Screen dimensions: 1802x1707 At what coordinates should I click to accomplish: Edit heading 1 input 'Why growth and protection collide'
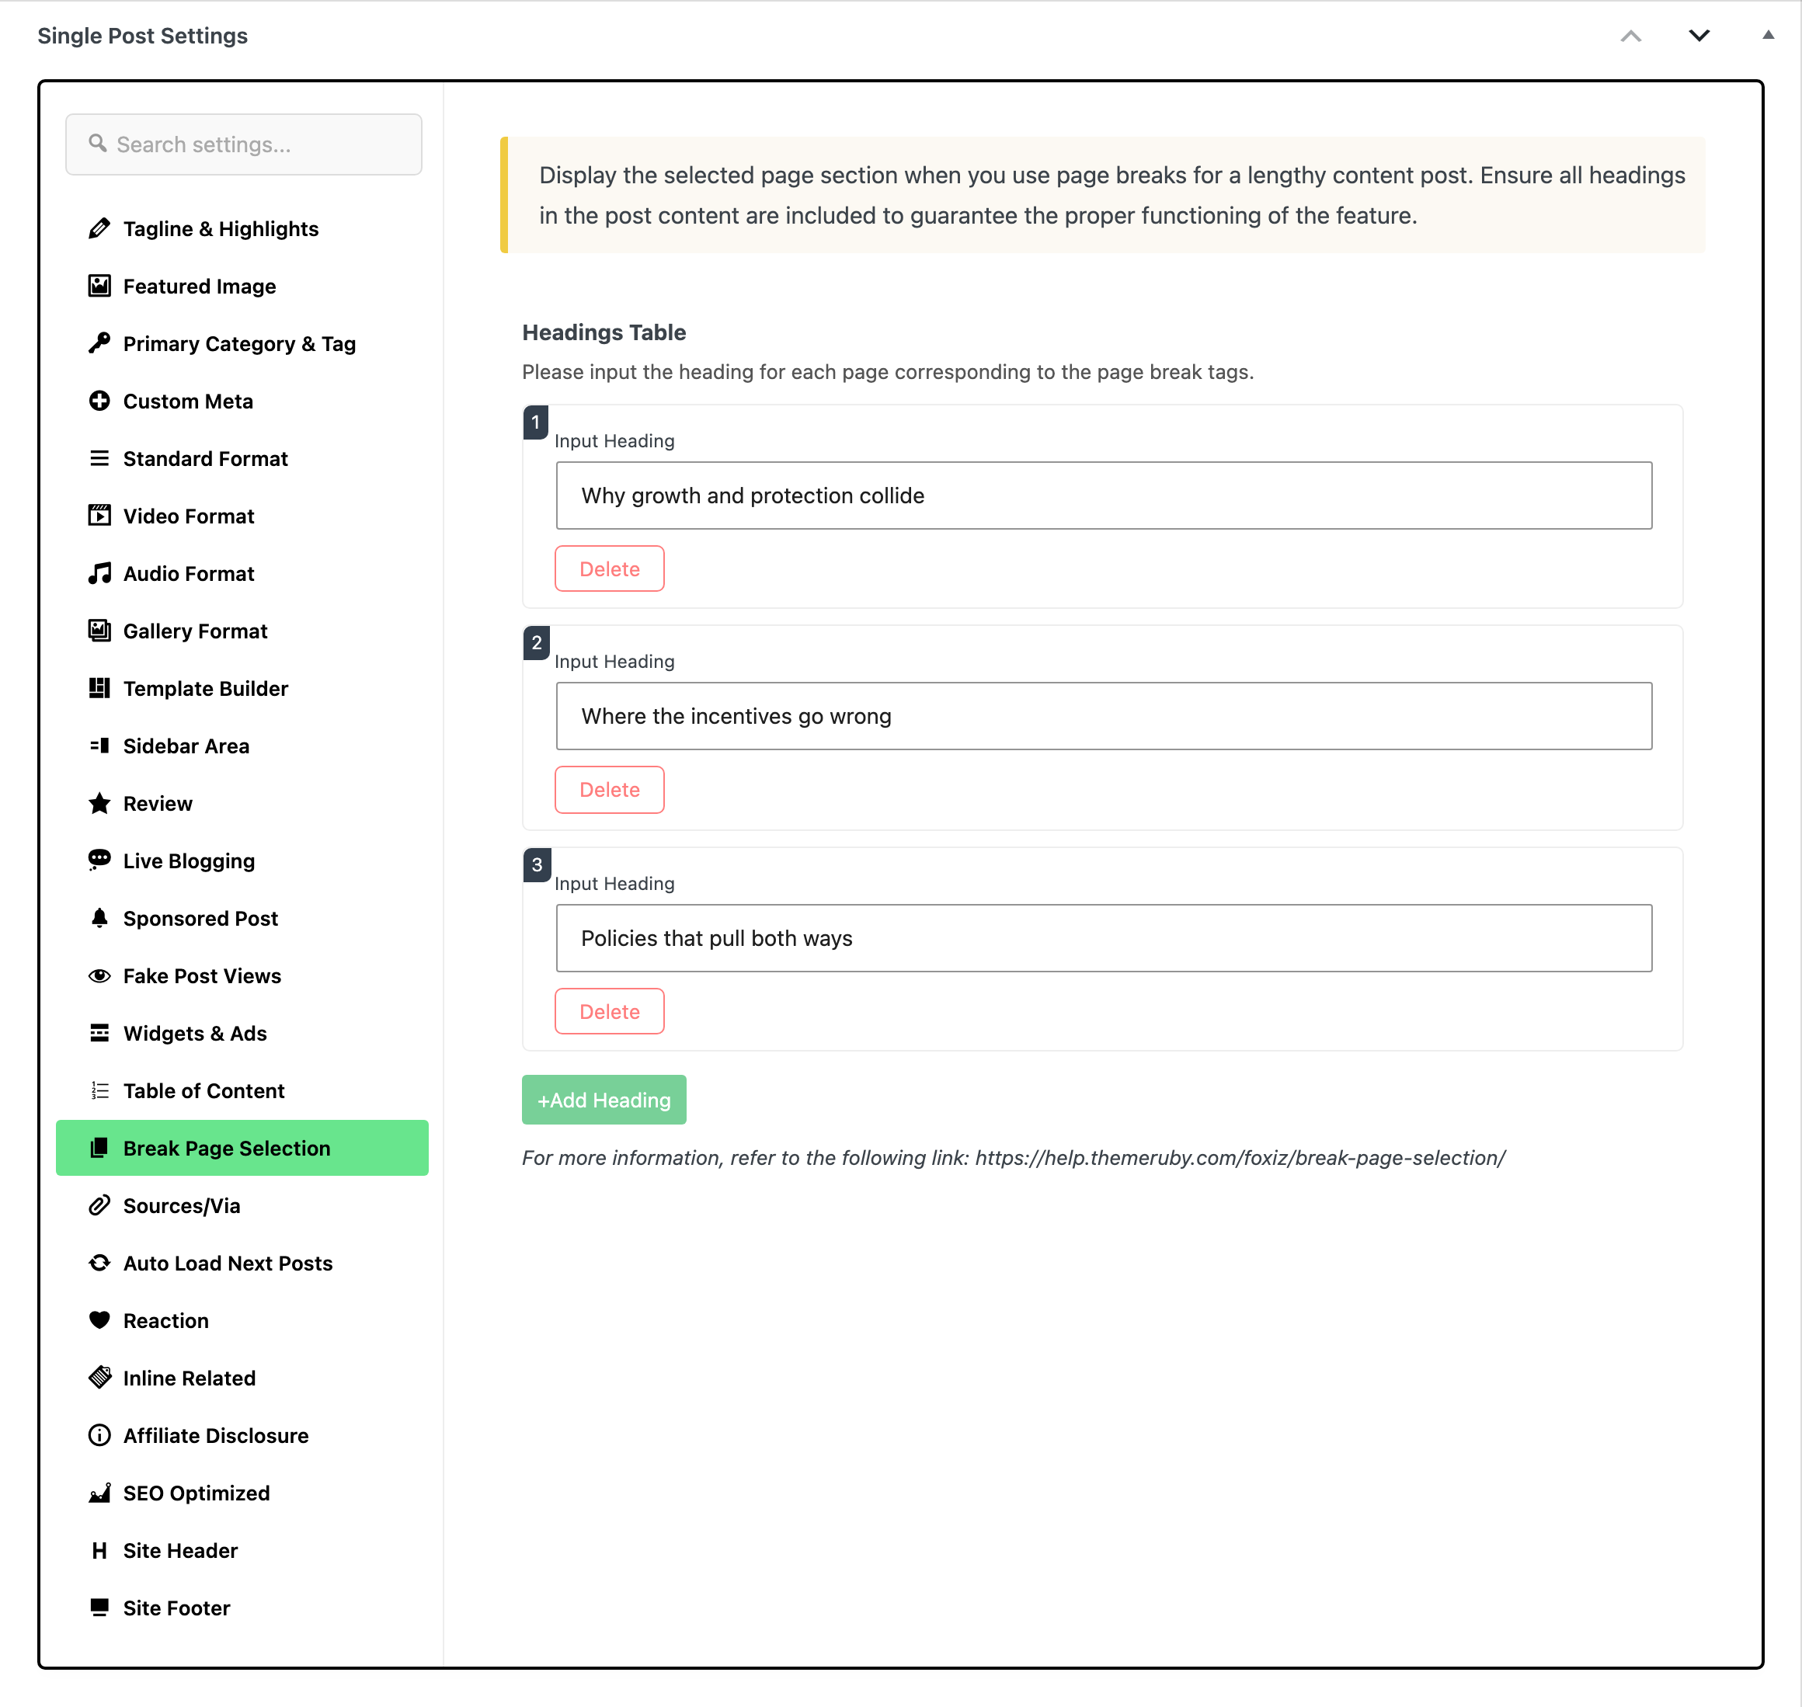pos(1104,496)
